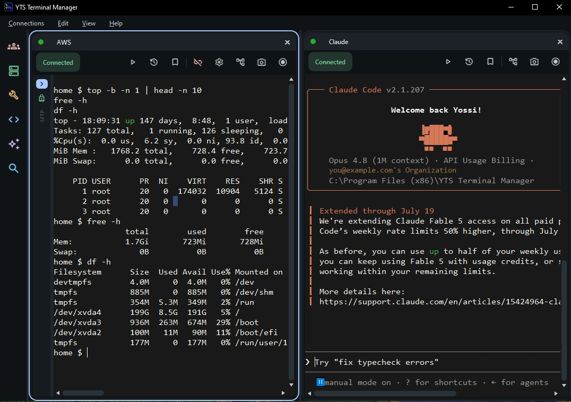This screenshot has height=402, width=571.
Task: Click the manual mode pause indicator
Action: pyautogui.click(x=320, y=382)
